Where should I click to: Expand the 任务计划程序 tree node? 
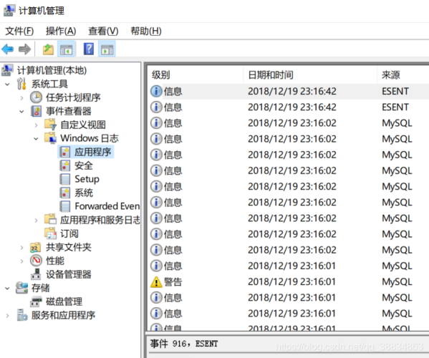pyautogui.click(x=22, y=98)
